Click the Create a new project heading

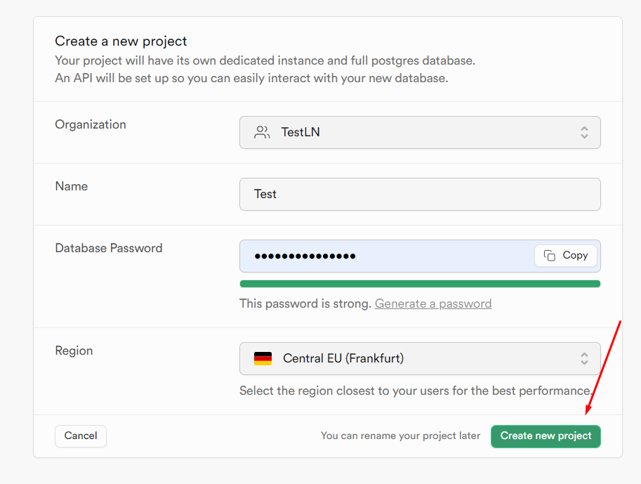coord(121,41)
